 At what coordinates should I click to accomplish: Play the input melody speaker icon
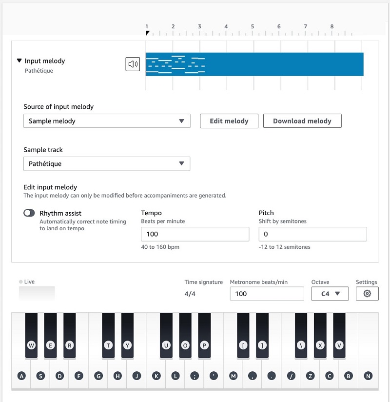click(x=133, y=64)
